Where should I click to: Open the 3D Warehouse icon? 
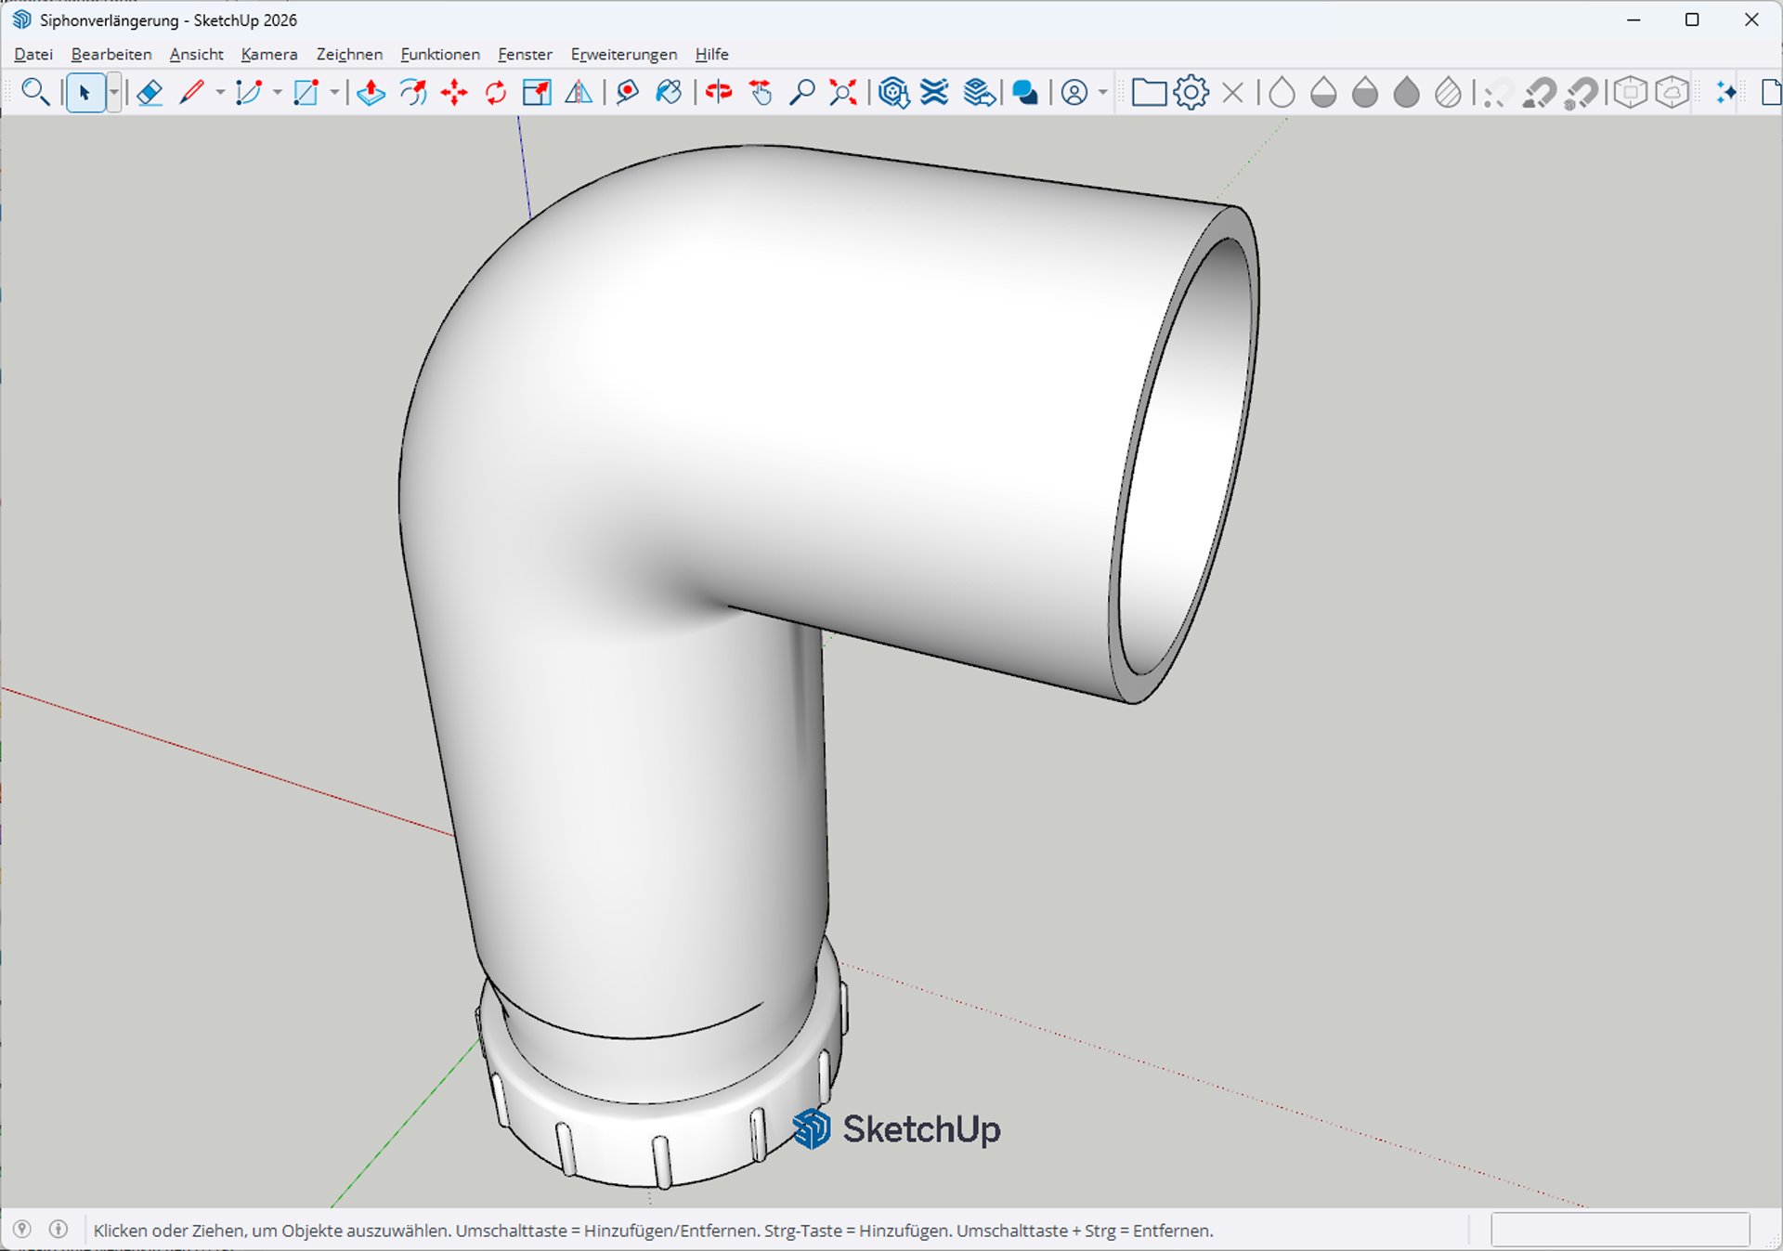pyautogui.click(x=893, y=93)
